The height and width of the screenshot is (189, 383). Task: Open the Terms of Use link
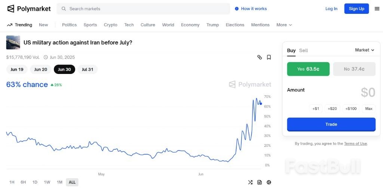(x=355, y=144)
